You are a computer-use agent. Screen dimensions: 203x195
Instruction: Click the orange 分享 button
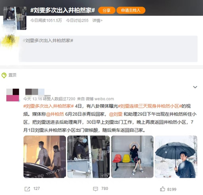click(107, 10)
